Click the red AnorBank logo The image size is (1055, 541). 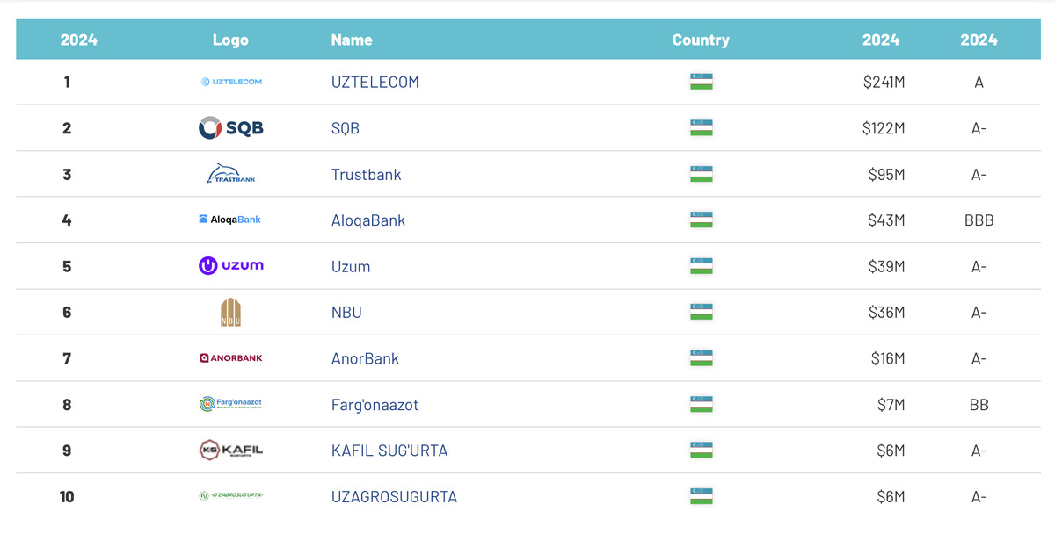coord(230,358)
